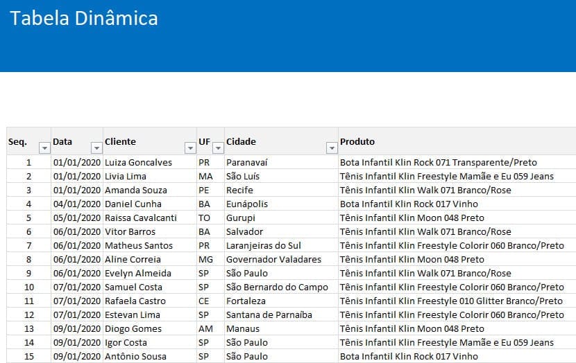Select cell with Vitor Barros

150,232
